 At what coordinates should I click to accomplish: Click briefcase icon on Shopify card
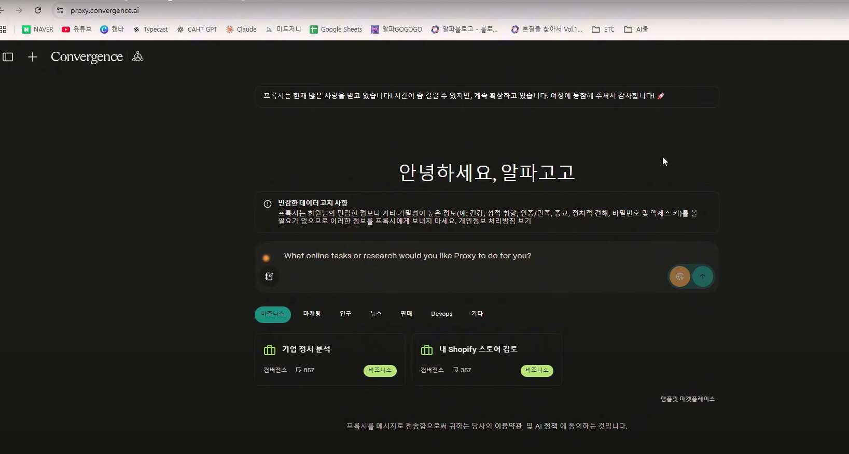(x=427, y=350)
